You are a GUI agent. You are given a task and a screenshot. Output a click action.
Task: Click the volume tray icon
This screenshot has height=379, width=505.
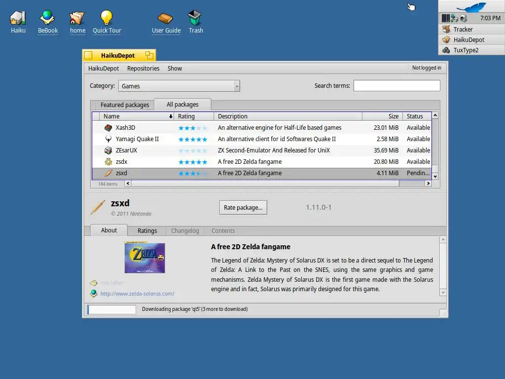point(464,18)
